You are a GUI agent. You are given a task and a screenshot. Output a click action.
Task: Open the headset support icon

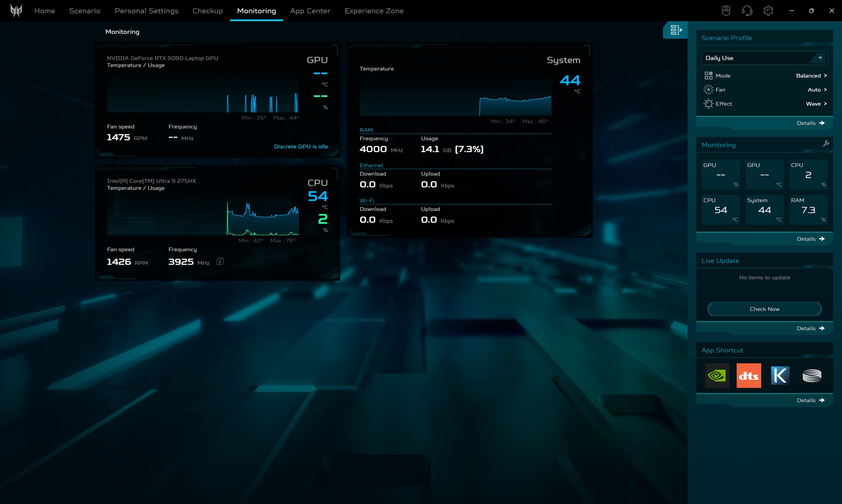tap(747, 11)
